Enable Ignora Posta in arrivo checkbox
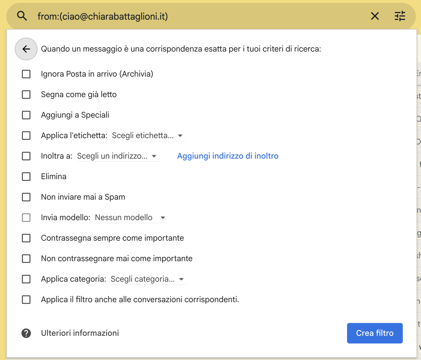This screenshot has height=360, width=421. (x=26, y=74)
